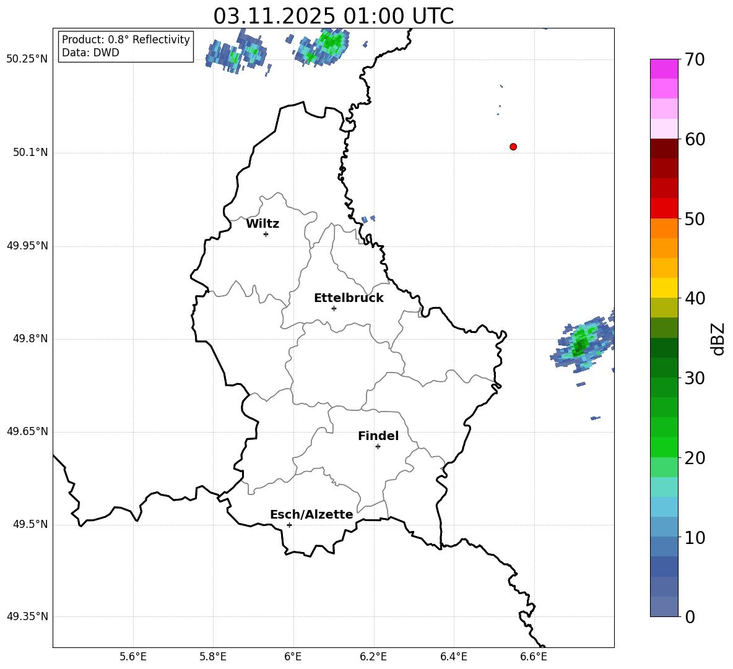Click the 49.8°N latitude label
Viewport: 733px width, 669px height.
pos(31,339)
